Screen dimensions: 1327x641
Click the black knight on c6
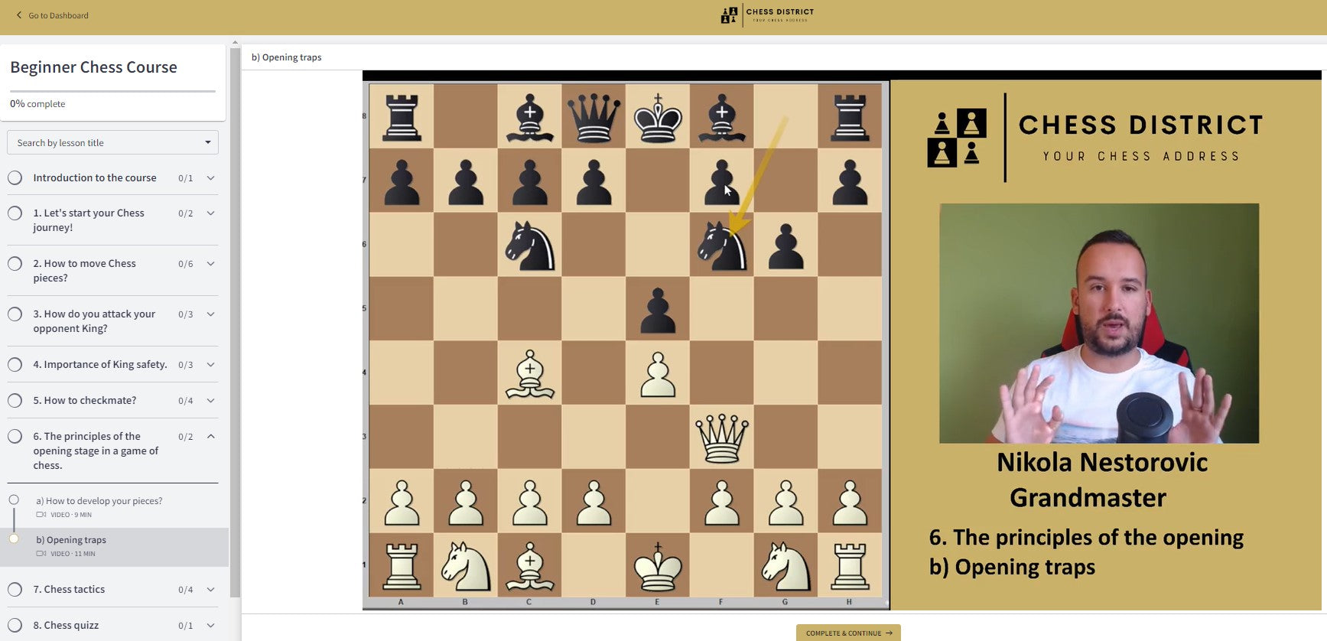pos(529,245)
